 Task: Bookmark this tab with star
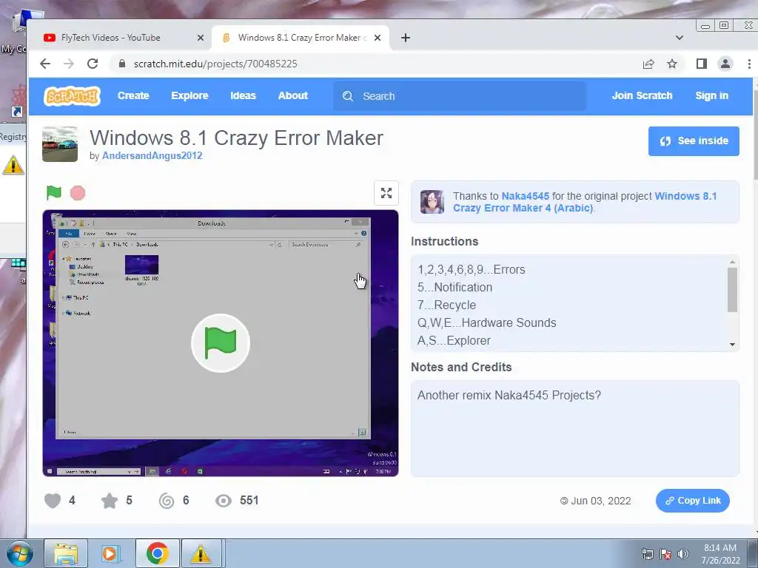pyautogui.click(x=672, y=64)
